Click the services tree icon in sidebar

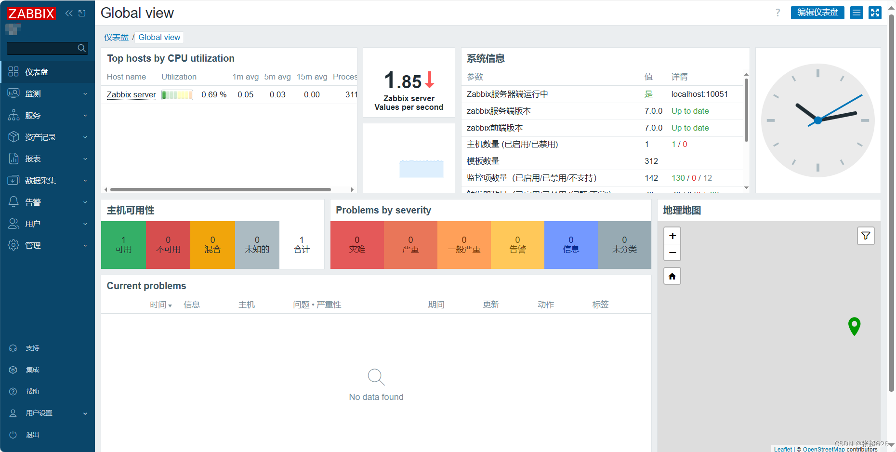click(13, 115)
